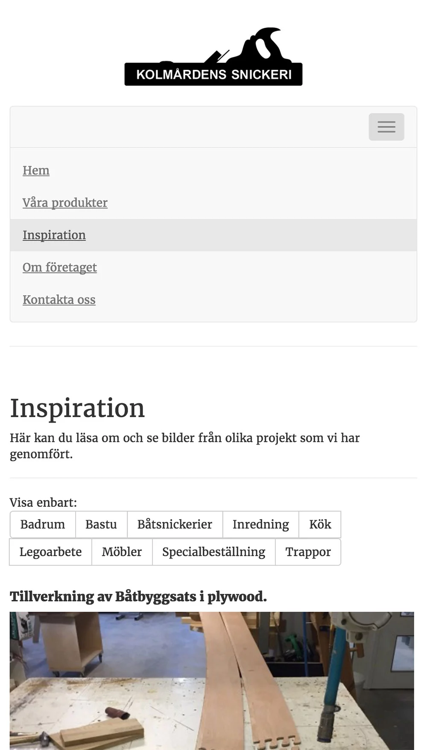Filter projects by Kök
Image resolution: width=427 pixels, height=750 pixels.
point(320,524)
